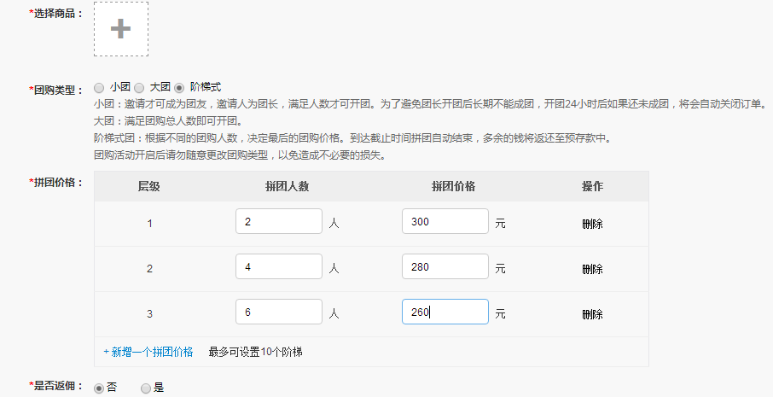Delete tier 2 with the 删除 link
Screen dimensions: 773x397
(592, 269)
